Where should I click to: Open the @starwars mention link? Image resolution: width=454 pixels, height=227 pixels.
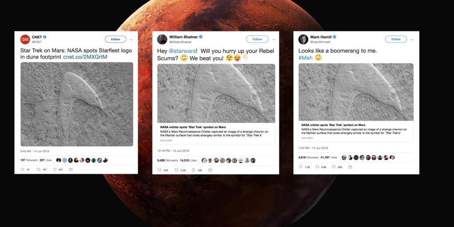pos(182,51)
